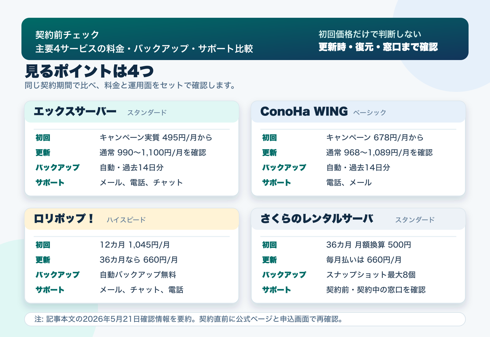Click '初回' label in エックスサーバー card

pos(43,138)
